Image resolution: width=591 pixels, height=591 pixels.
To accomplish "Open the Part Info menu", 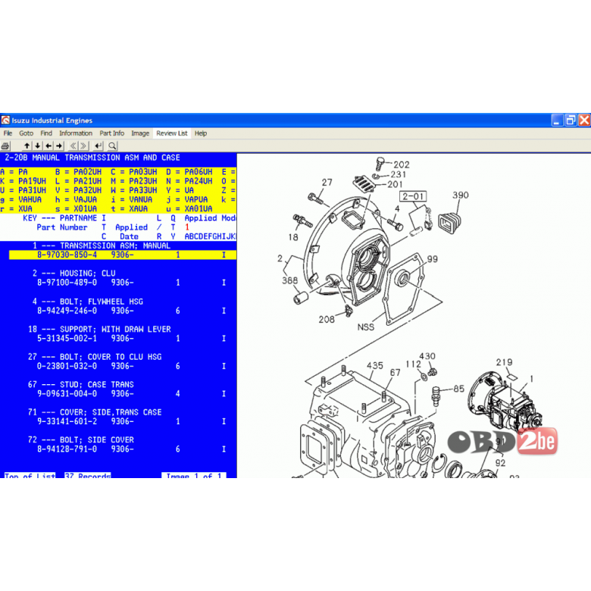I will click(112, 133).
